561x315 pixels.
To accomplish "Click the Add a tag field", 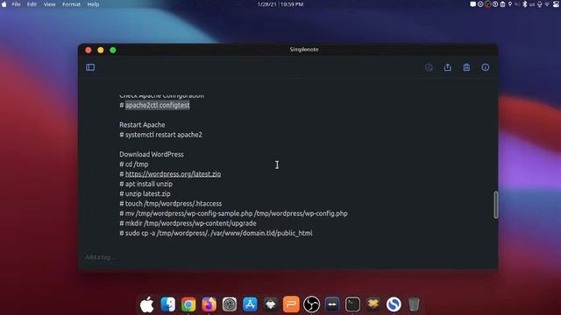I will click(100, 256).
